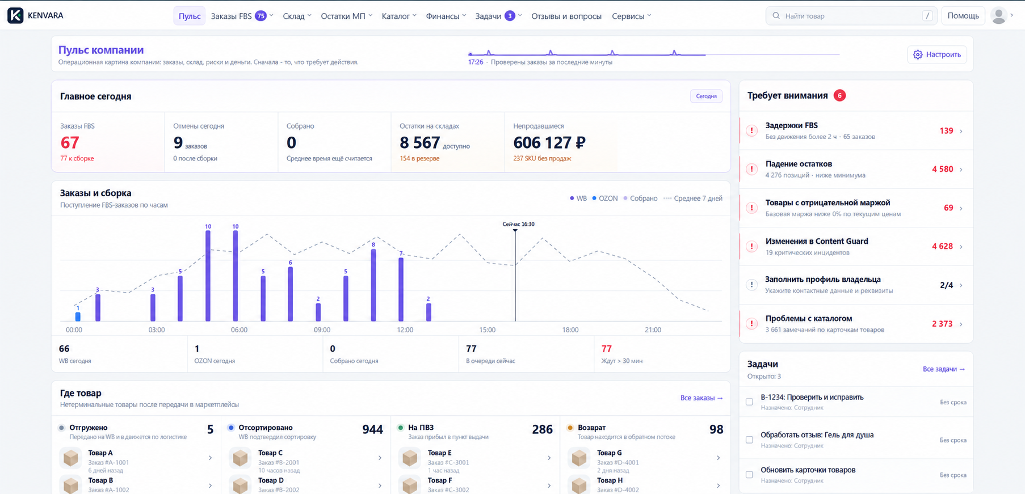Click the gear icon in Настроить button
The width and height of the screenshot is (1025, 494).
tap(918, 54)
